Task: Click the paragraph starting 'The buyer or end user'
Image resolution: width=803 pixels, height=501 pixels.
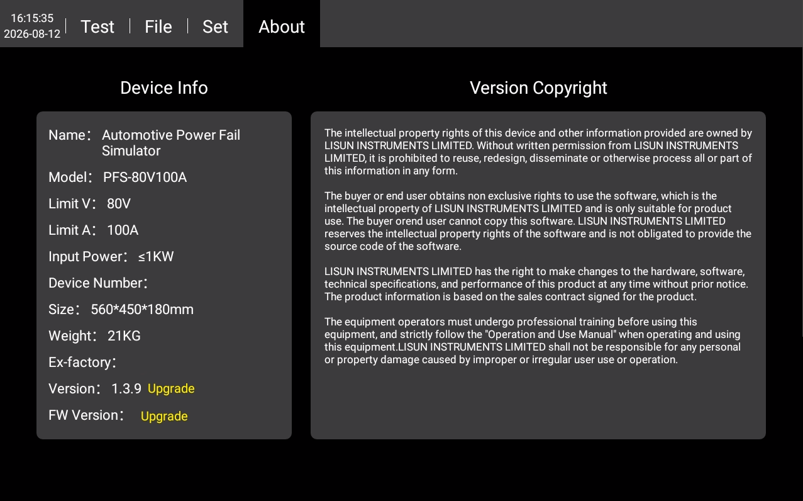Action: tap(538, 221)
